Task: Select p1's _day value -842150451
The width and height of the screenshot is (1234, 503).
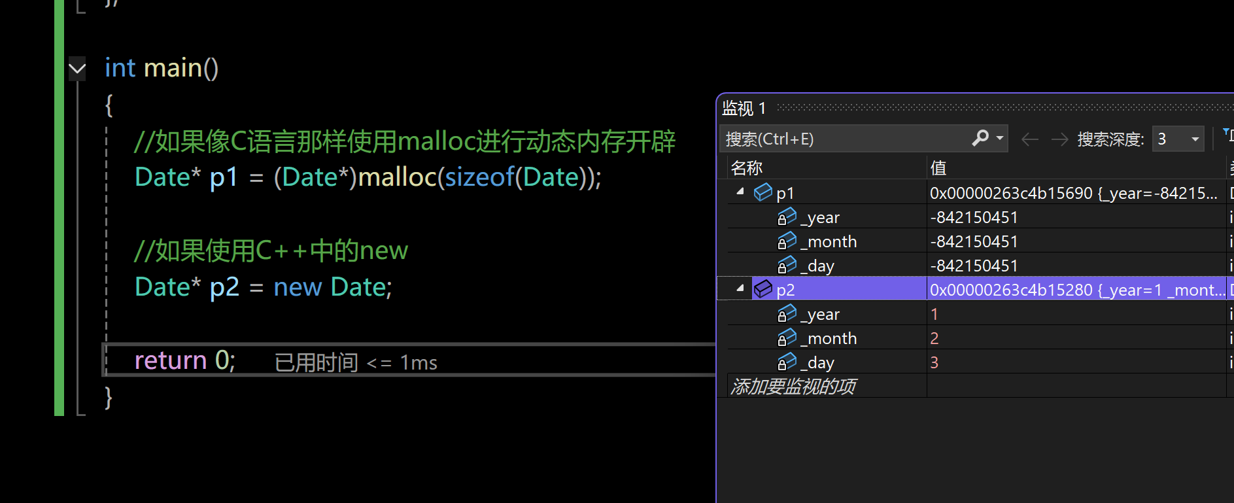Action: pos(974,266)
